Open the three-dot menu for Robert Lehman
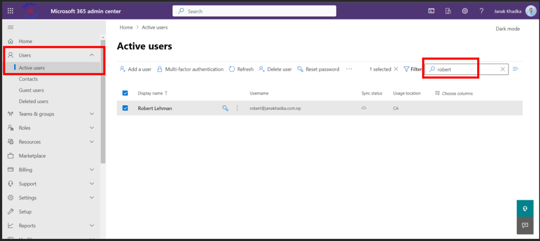Viewport: 540px width, 241px height. click(x=237, y=108)
